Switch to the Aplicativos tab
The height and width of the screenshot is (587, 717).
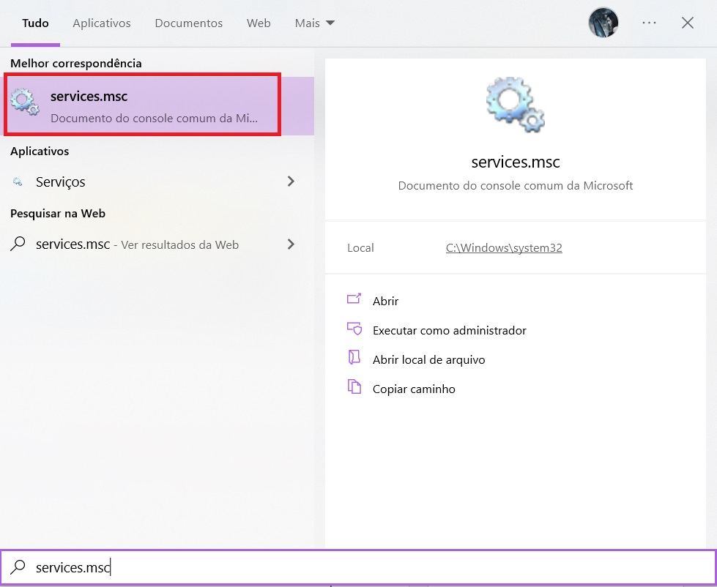coord(102,23)
